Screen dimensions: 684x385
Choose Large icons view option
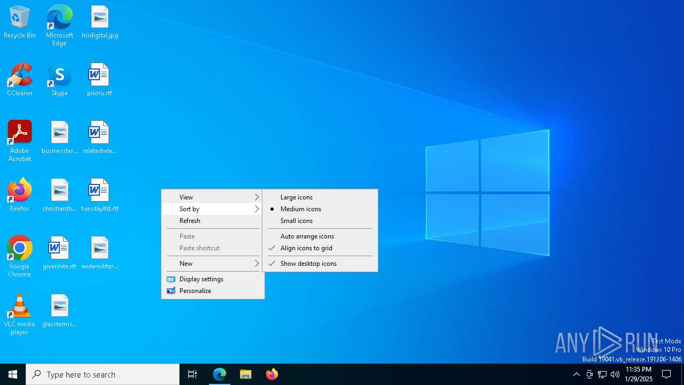[320, 197]
